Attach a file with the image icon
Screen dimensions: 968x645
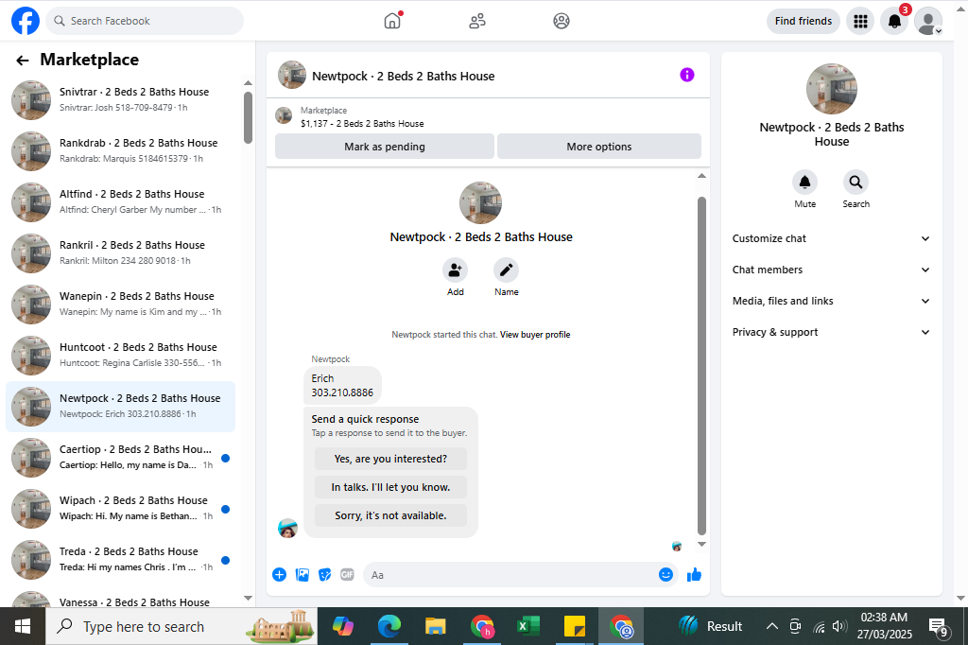[x=302, y=575]
